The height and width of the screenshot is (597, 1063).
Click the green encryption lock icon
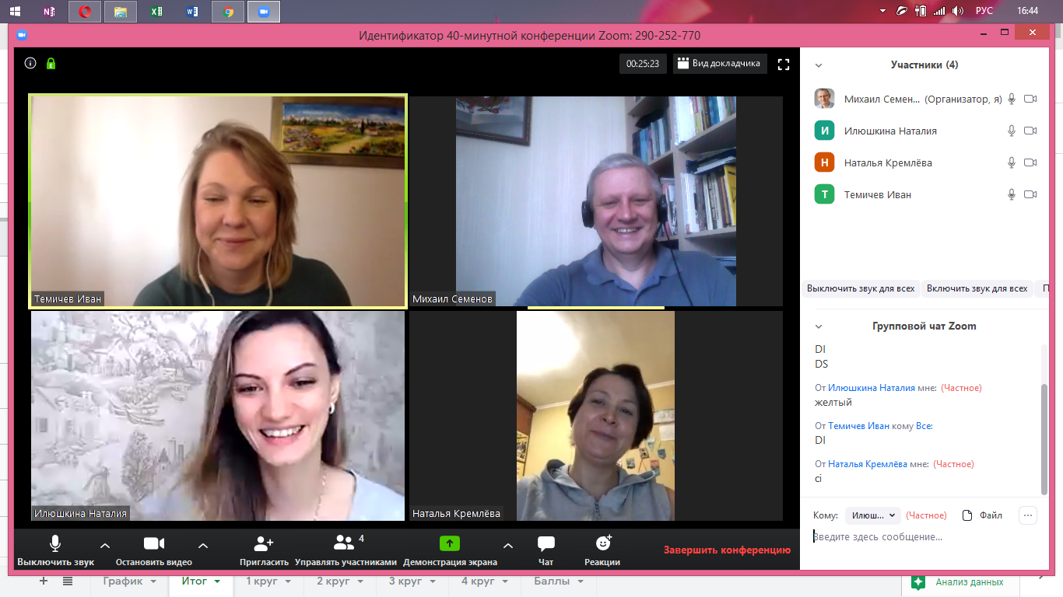click(51, 64)
